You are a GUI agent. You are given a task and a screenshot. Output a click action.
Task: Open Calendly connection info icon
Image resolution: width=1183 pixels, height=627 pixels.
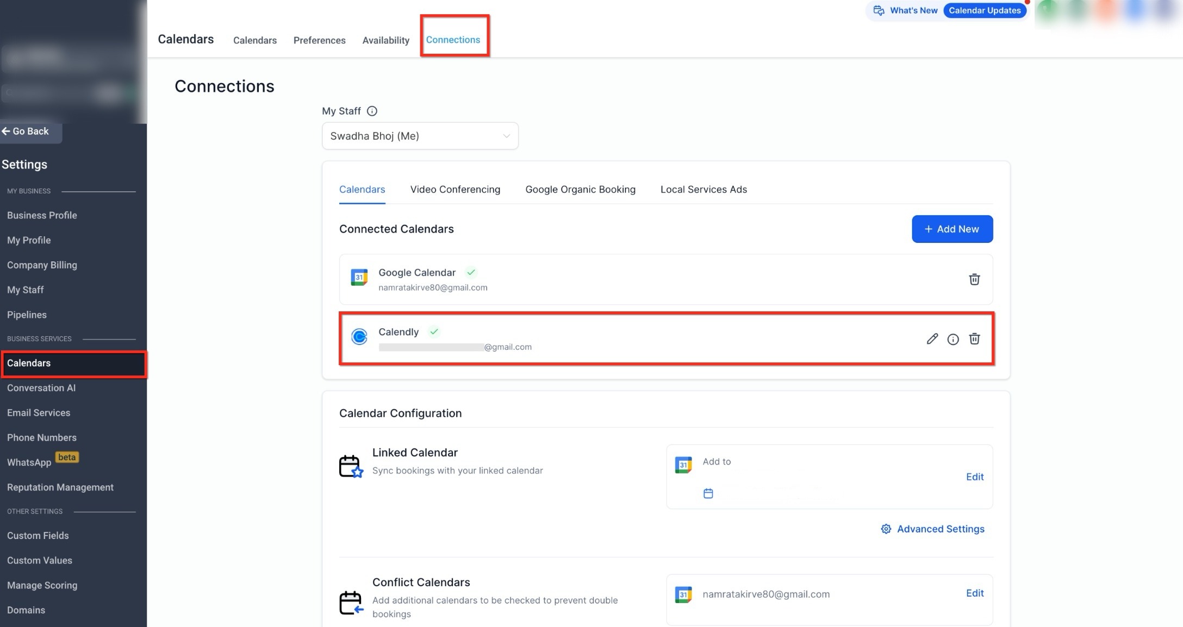pos(953,339)
